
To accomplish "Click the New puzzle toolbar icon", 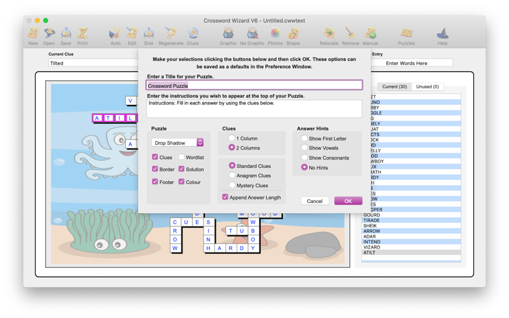I will tap(33, 33).
